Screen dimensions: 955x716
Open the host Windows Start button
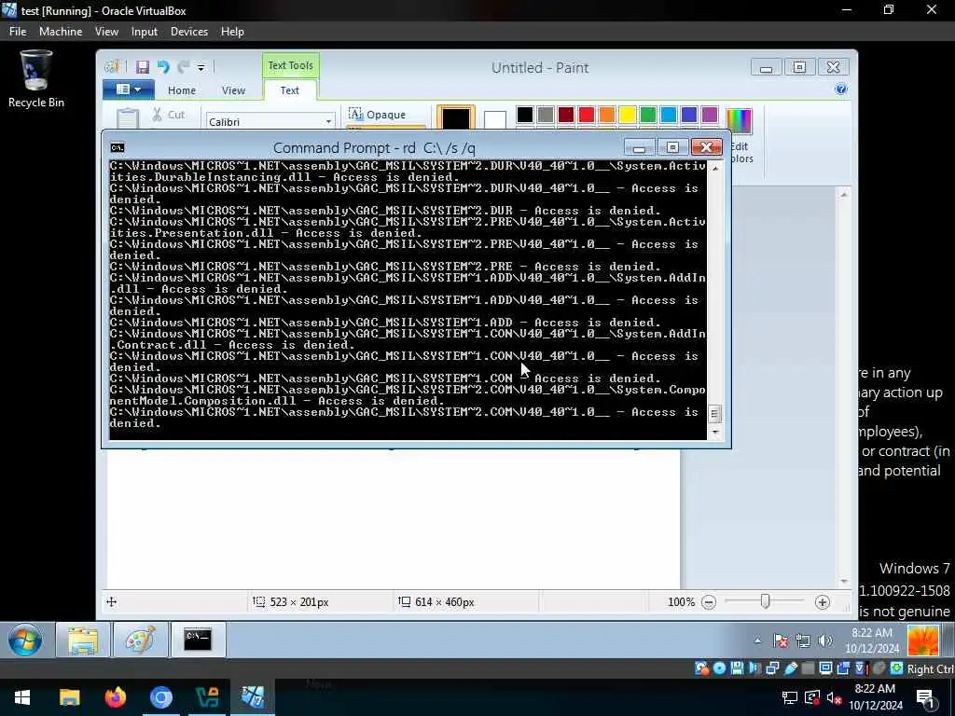click(x=22, y=697)
